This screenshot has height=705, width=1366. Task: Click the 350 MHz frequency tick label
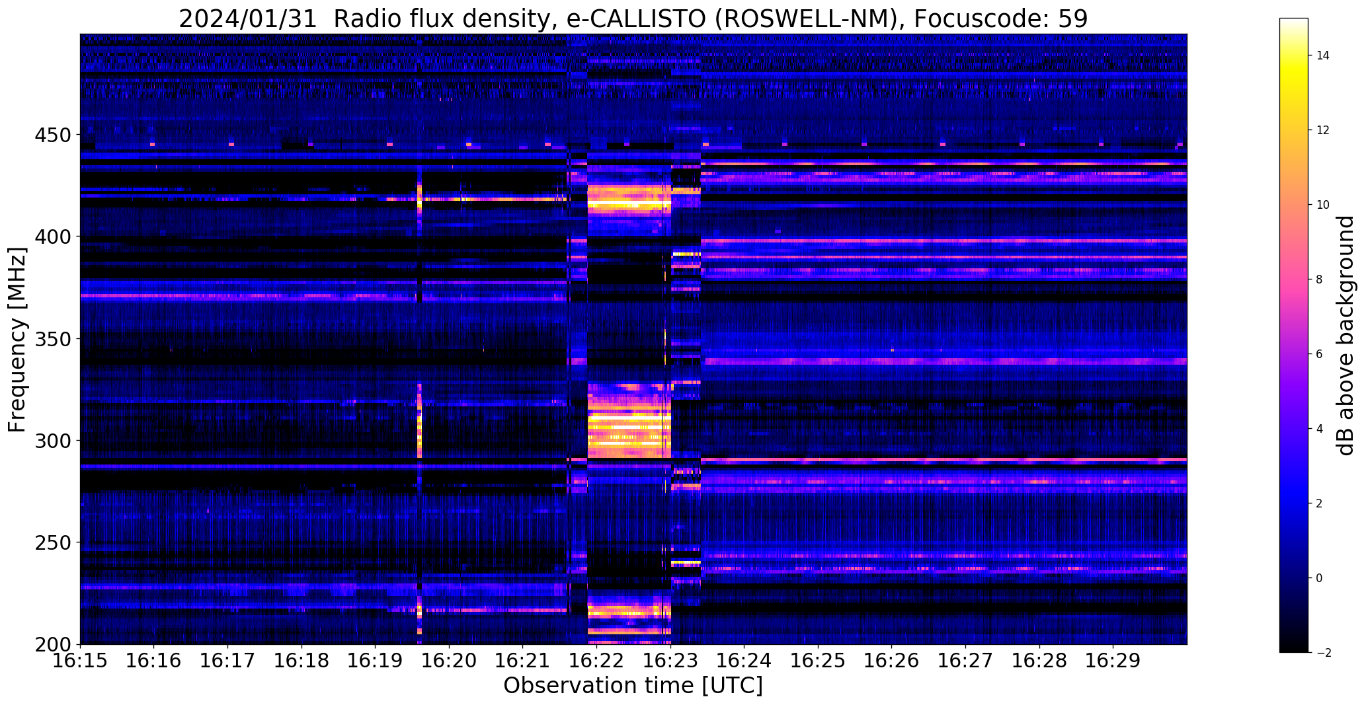tap(52, 339)
